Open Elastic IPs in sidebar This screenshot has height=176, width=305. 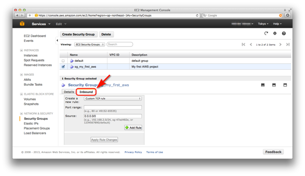tap(31, 123)
